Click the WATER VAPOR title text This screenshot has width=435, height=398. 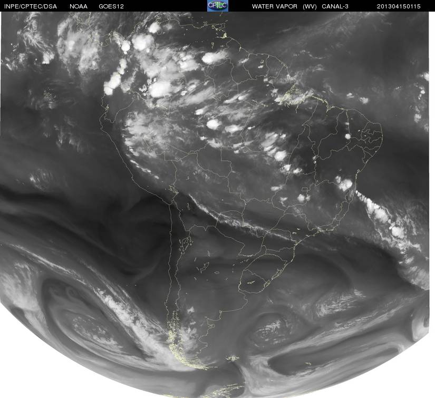pos(275,6)
